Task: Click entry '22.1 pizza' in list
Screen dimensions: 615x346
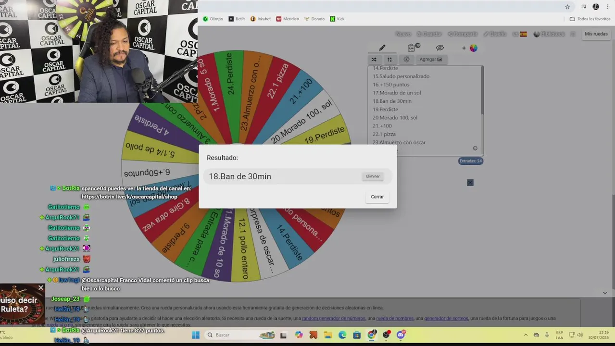Action: [x=384, y=134]
